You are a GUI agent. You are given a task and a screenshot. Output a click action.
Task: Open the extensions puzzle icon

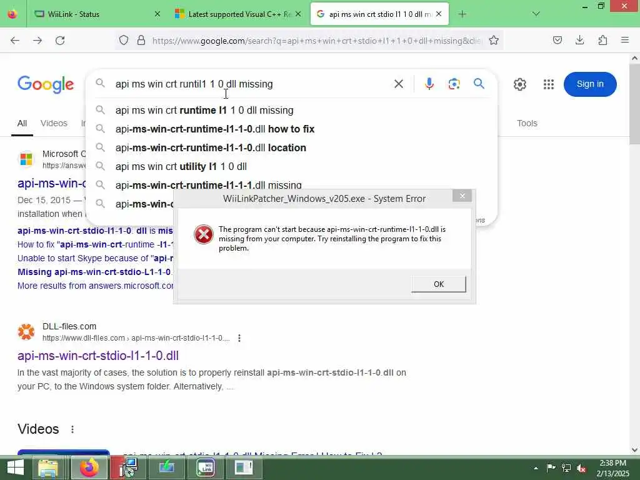(602, 40)
